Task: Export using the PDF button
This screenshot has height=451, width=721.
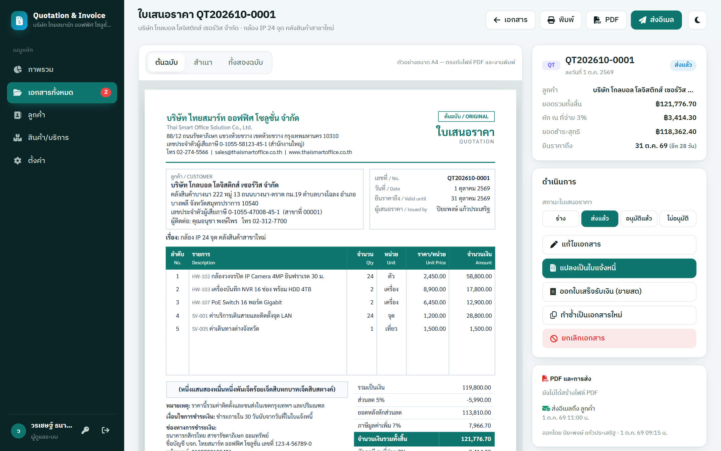Action: click(x=606, y=20)
